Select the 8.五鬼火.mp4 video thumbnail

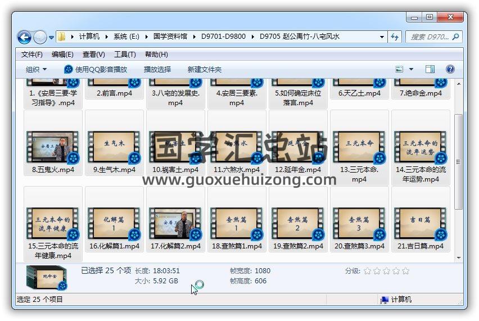[53, 147]
